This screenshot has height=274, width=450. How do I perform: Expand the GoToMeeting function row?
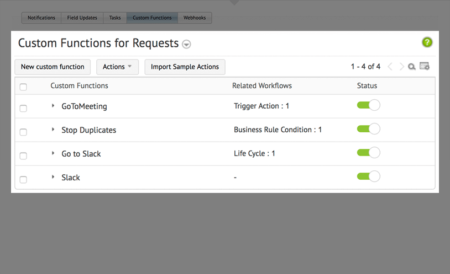(x=53, y=105)
